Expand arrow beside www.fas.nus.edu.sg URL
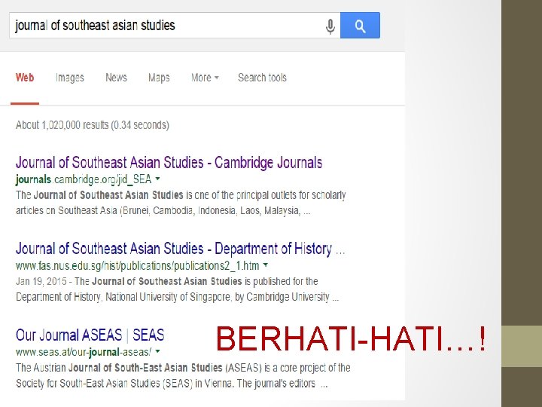 point(266,265)
